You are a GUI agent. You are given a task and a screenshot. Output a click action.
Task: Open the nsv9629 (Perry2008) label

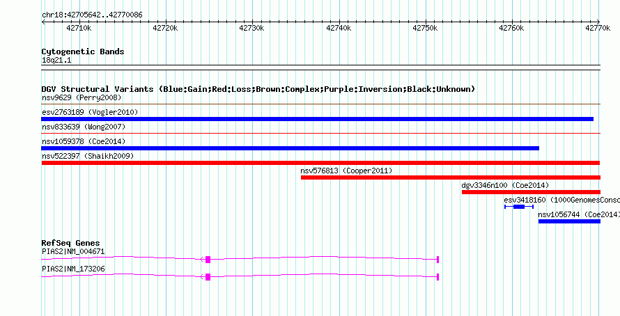point(82,97)
